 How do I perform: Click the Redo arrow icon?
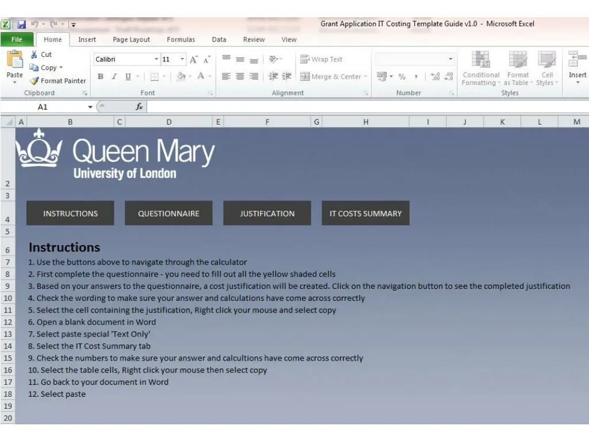point(53,24)
